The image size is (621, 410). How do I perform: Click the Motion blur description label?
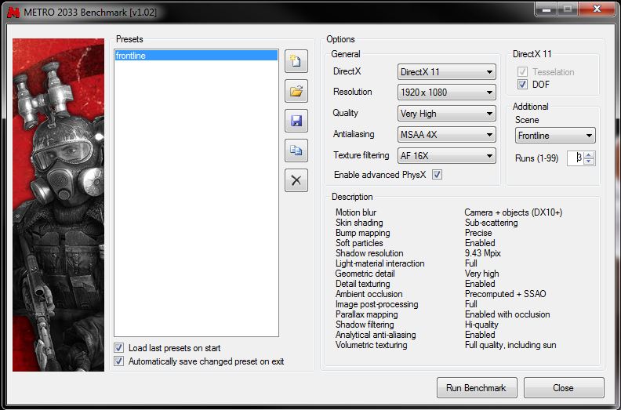[356, 212]
